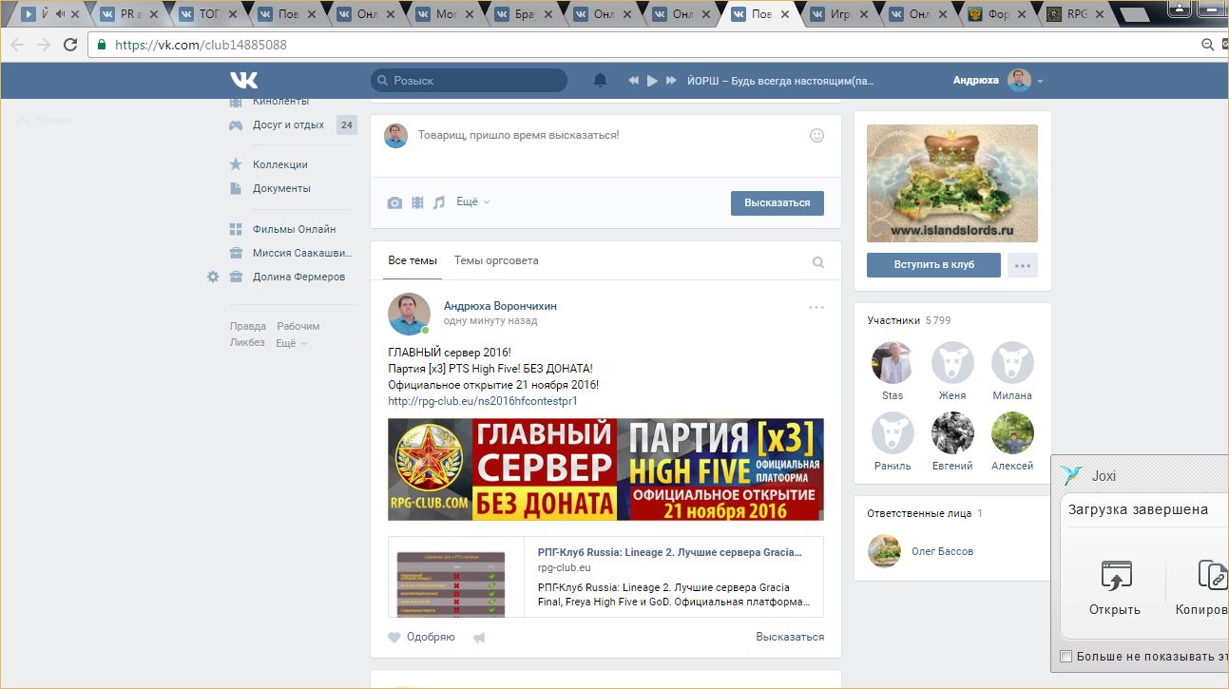Go back in Chrome
Image resolution: width=1229 pixels, height=689 pixels.
click(17, 45)
